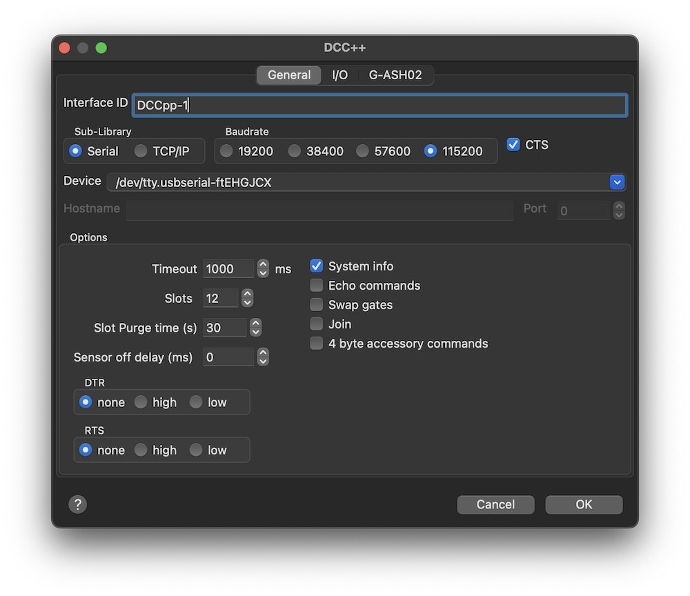Switch to the I/O tab
690x596 pixels.
[339, 75]
